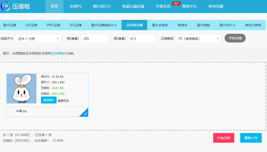Open 批量云端压缩 page
Viewport: 267px width, 152px height.
click(133, 6)
